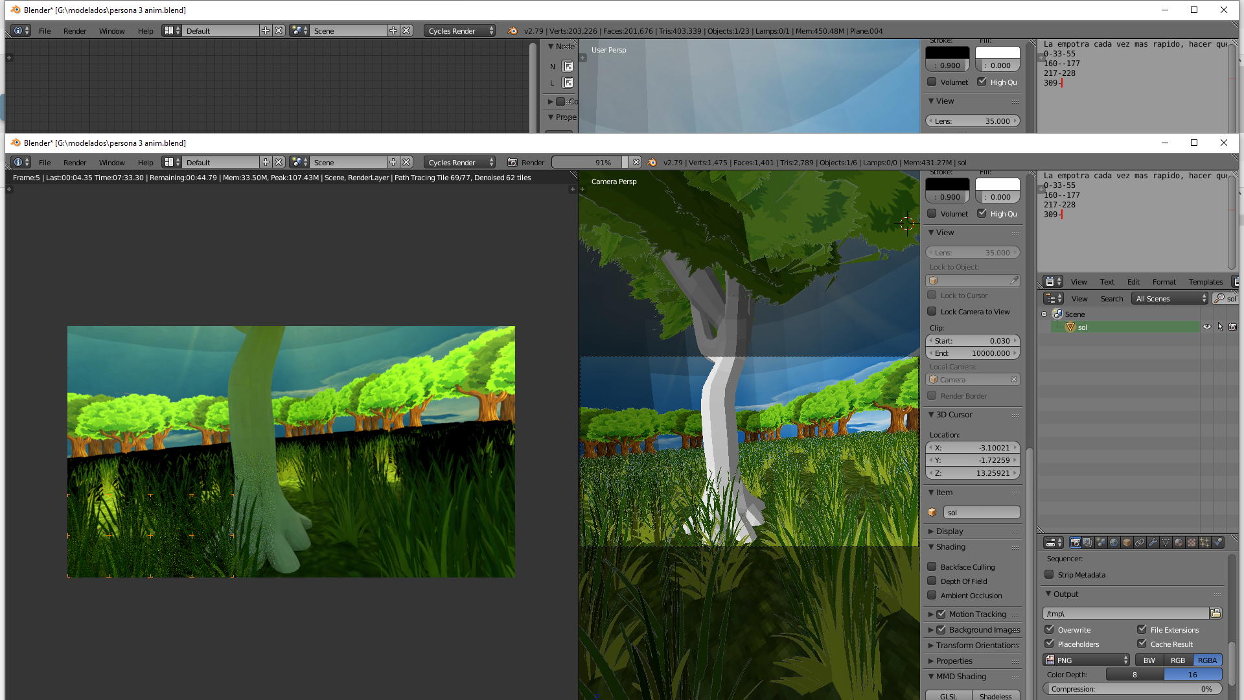This screenshot has width=1244, height=700.
Task: Select RGB color mode button
Action: [1177, 660]
